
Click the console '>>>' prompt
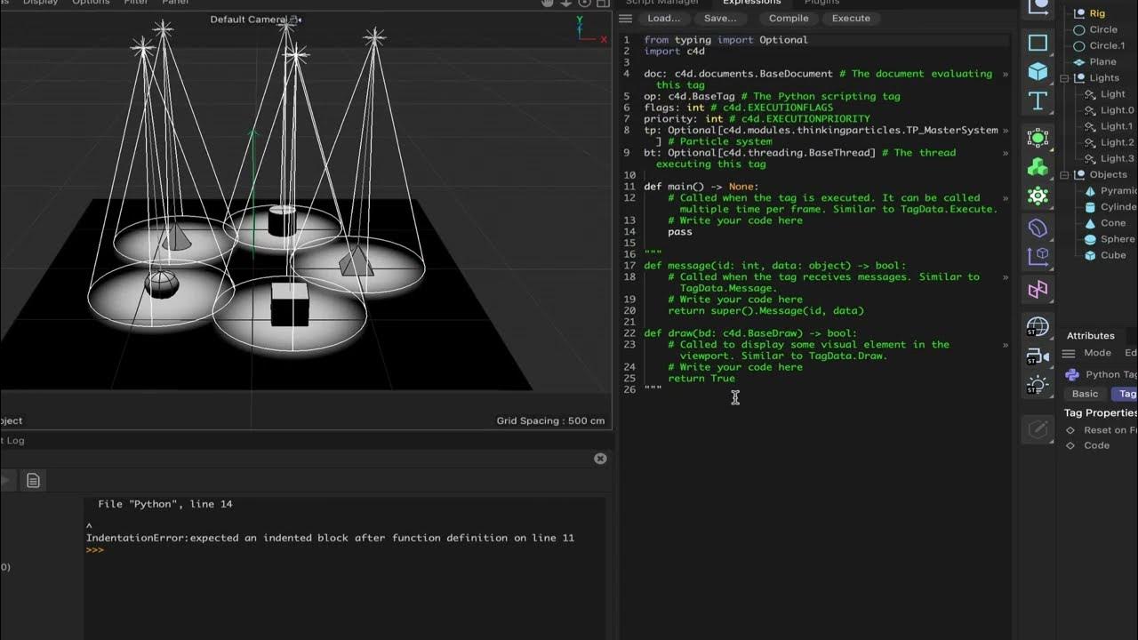(x=94, y=550)
